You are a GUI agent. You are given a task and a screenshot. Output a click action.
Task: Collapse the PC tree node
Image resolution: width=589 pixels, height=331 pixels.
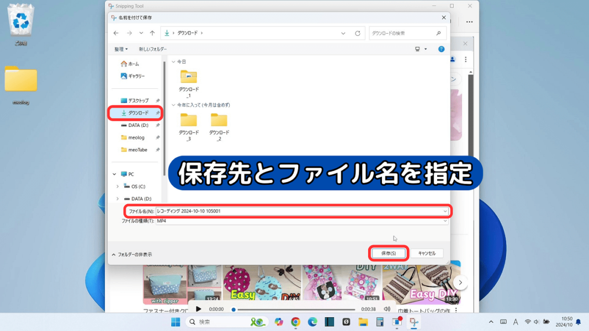[x=114, y=174]
